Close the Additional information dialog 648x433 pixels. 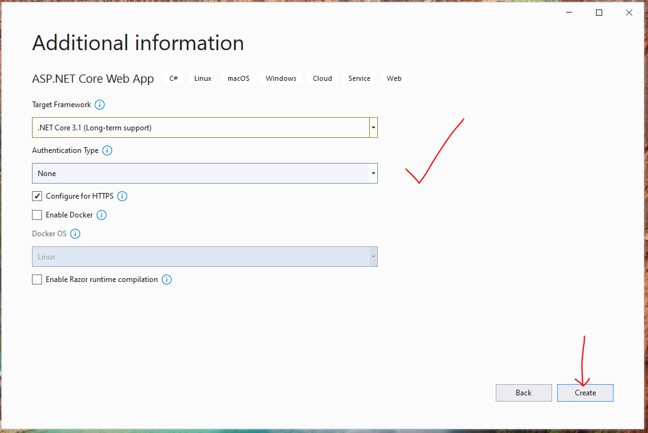(x=629, y=13)
